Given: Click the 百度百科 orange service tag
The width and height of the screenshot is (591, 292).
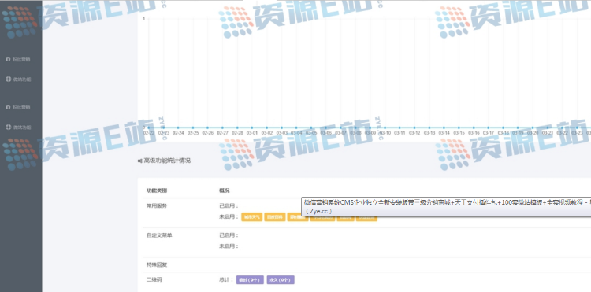Looking at the screenshot, I should [275, 217].
